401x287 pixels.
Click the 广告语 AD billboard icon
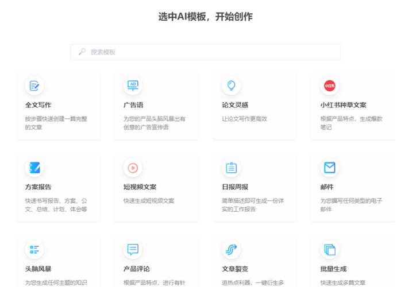coord(133,86)
